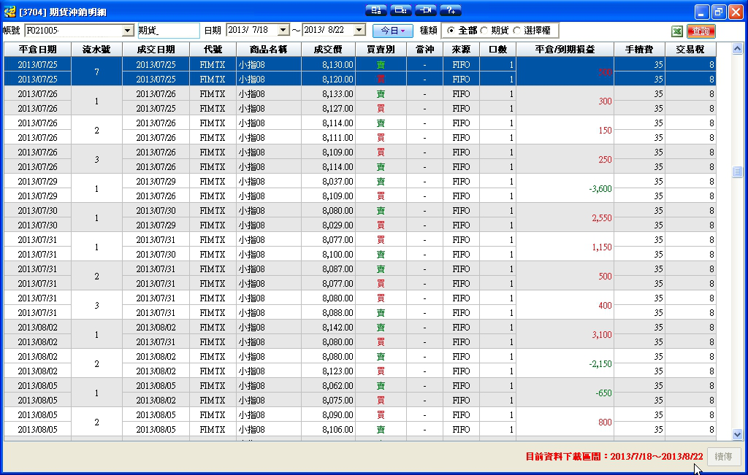Click the 來源 column header

[462, 50]
